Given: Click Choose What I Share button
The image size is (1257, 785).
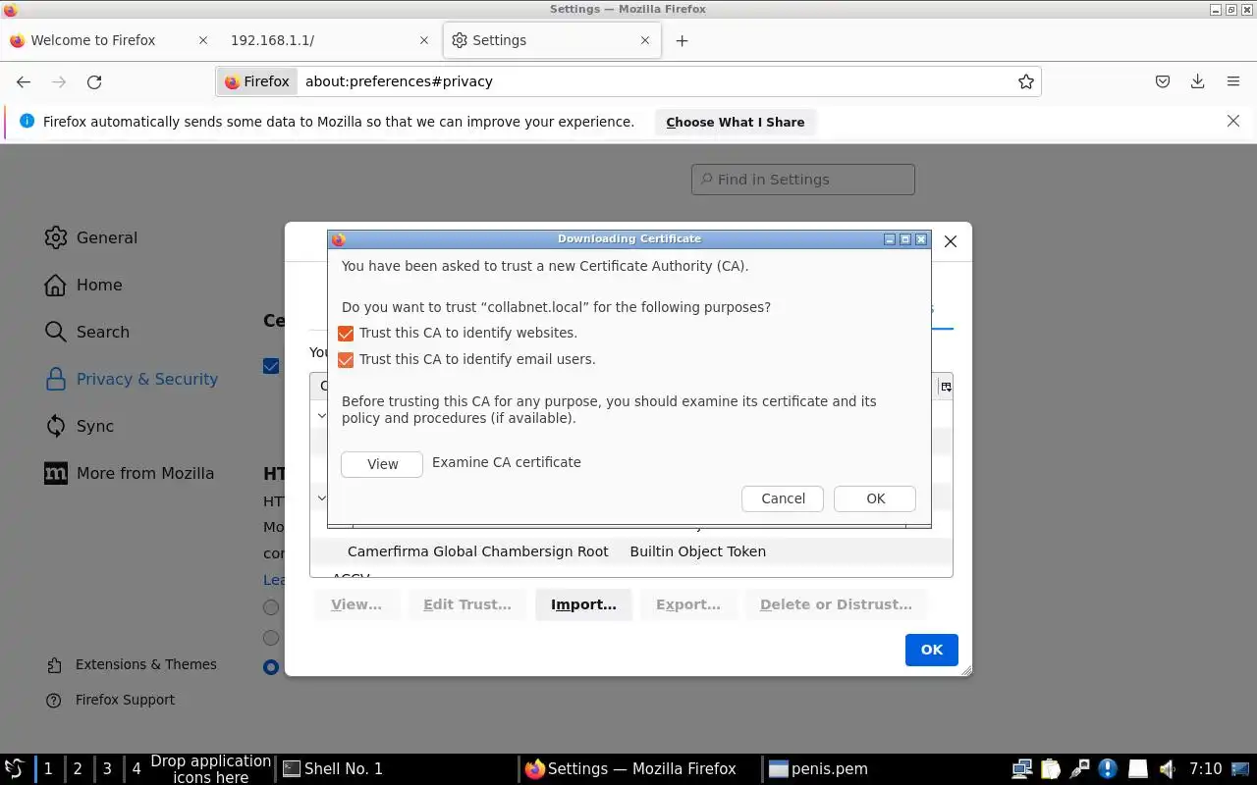Looking at the screenshot, I should tap(735, 122).
